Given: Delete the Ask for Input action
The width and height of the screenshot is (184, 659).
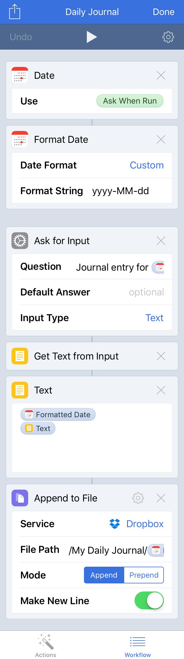Looking at the screenshot, I should click(x=161, y=241).
